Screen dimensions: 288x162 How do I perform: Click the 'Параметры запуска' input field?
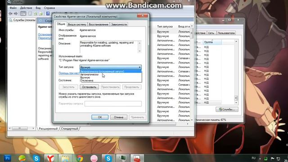click(x=113, y=103)
